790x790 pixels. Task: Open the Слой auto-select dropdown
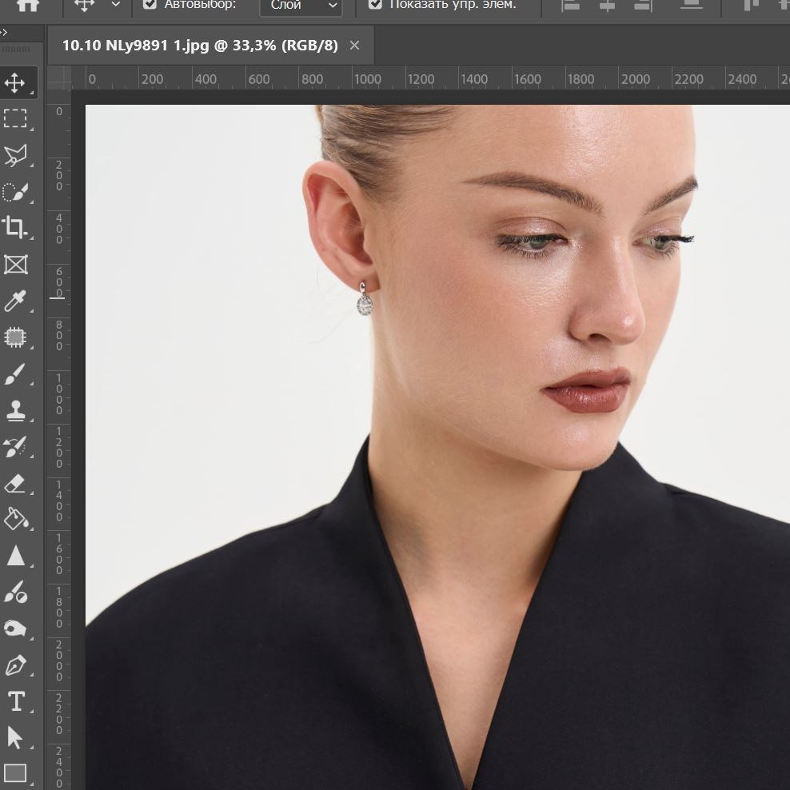pos(301,6)
